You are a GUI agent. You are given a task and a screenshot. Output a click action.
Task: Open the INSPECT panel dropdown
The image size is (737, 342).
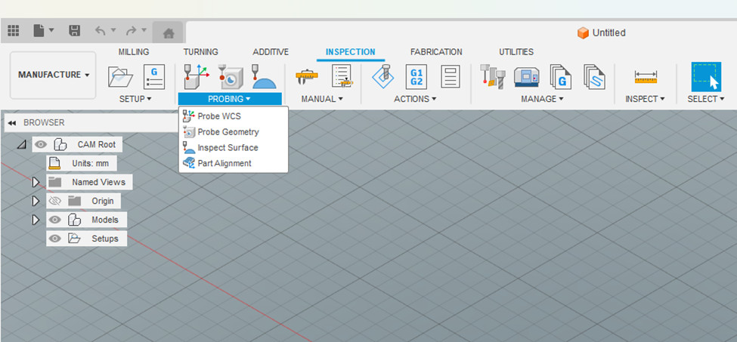(645, 99)
